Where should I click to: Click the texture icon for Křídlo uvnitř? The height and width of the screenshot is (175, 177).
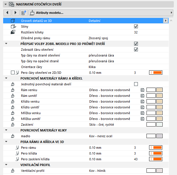[142, 107]
